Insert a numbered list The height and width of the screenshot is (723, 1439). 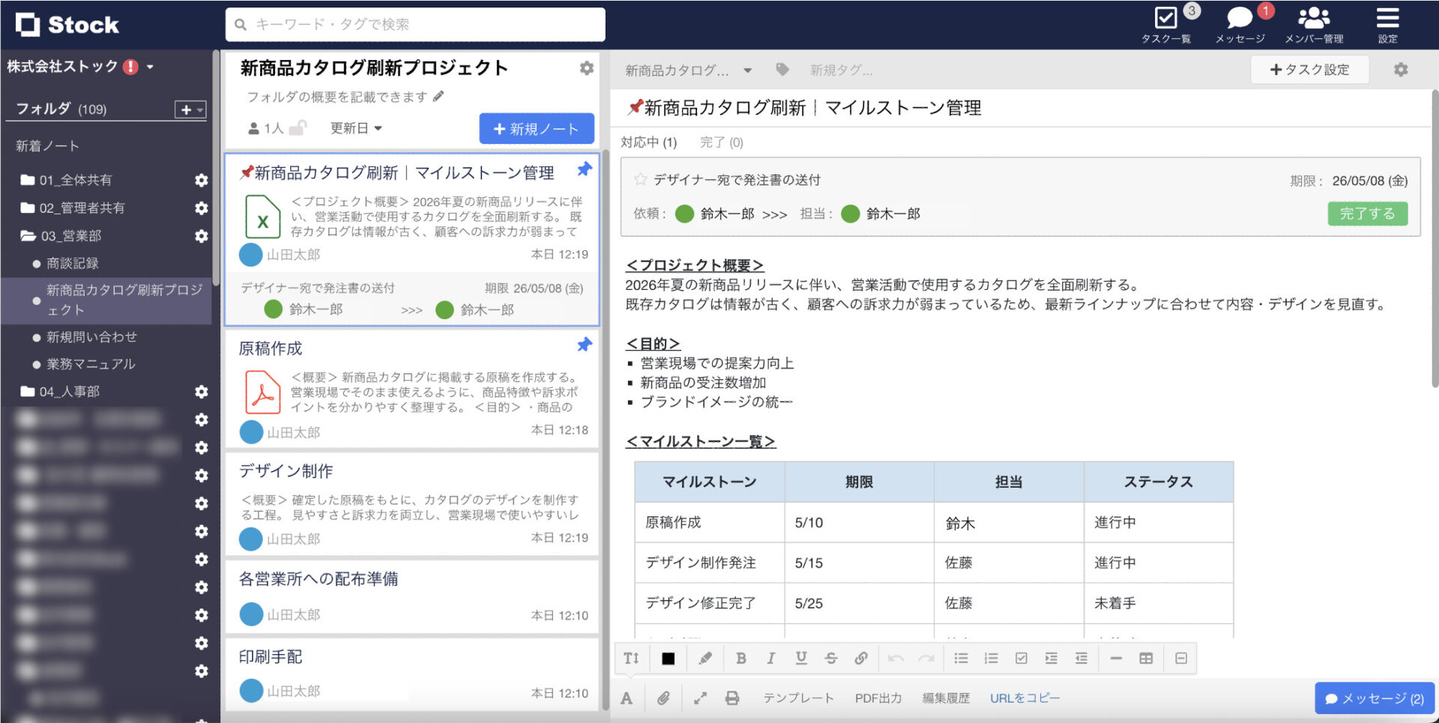pyautogui.click(x=991, y=658)
